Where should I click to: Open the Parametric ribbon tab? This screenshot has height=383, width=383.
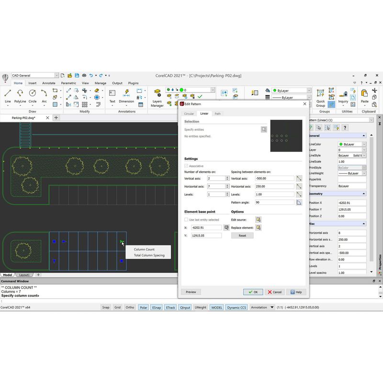[68, 83]
